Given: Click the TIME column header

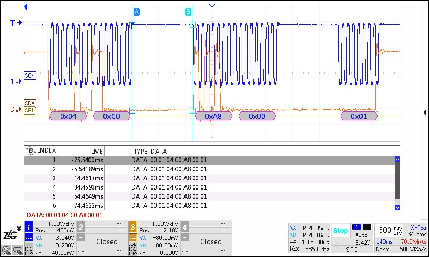Looking at the screenshot, I should click(x=96, y=151).
